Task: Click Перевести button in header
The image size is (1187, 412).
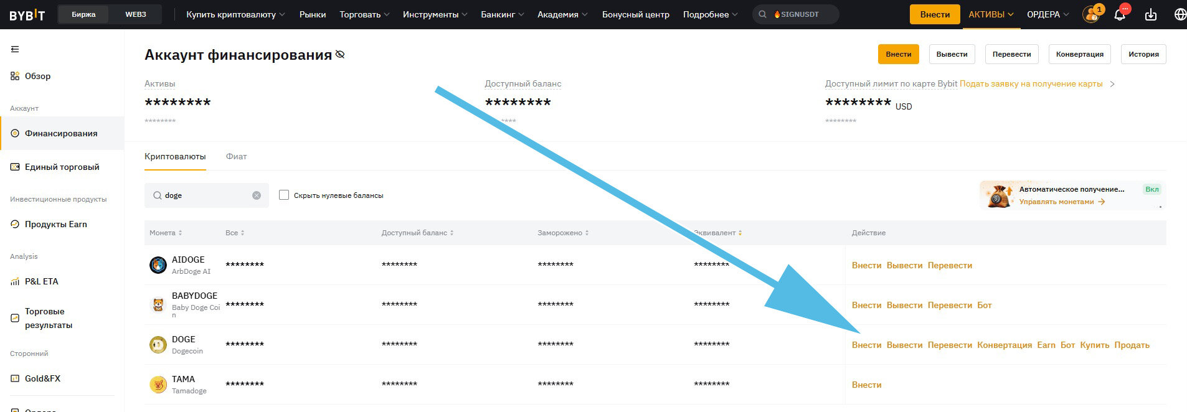Action: pos(1012,54)
